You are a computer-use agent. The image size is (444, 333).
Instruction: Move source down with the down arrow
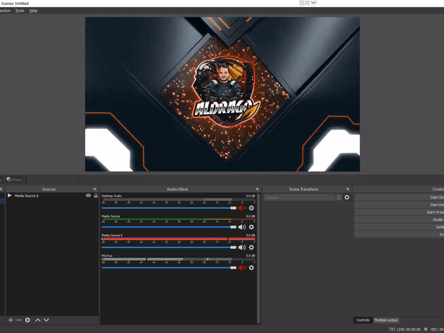[46, 320]
